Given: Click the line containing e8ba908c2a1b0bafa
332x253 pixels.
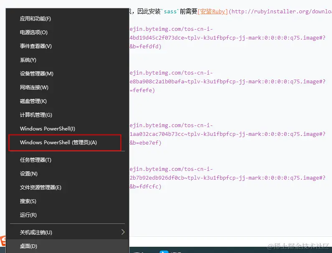Looking at the screenshot, I should (x=228, y=82).
